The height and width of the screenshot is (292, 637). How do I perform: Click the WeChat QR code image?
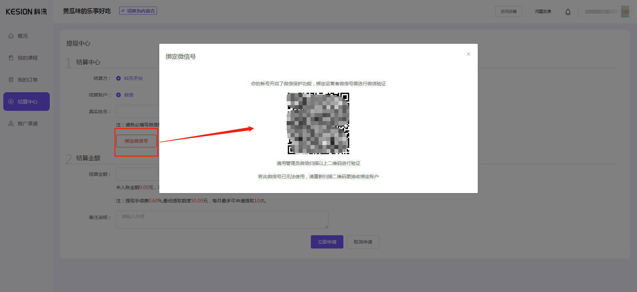coord(318,123)
